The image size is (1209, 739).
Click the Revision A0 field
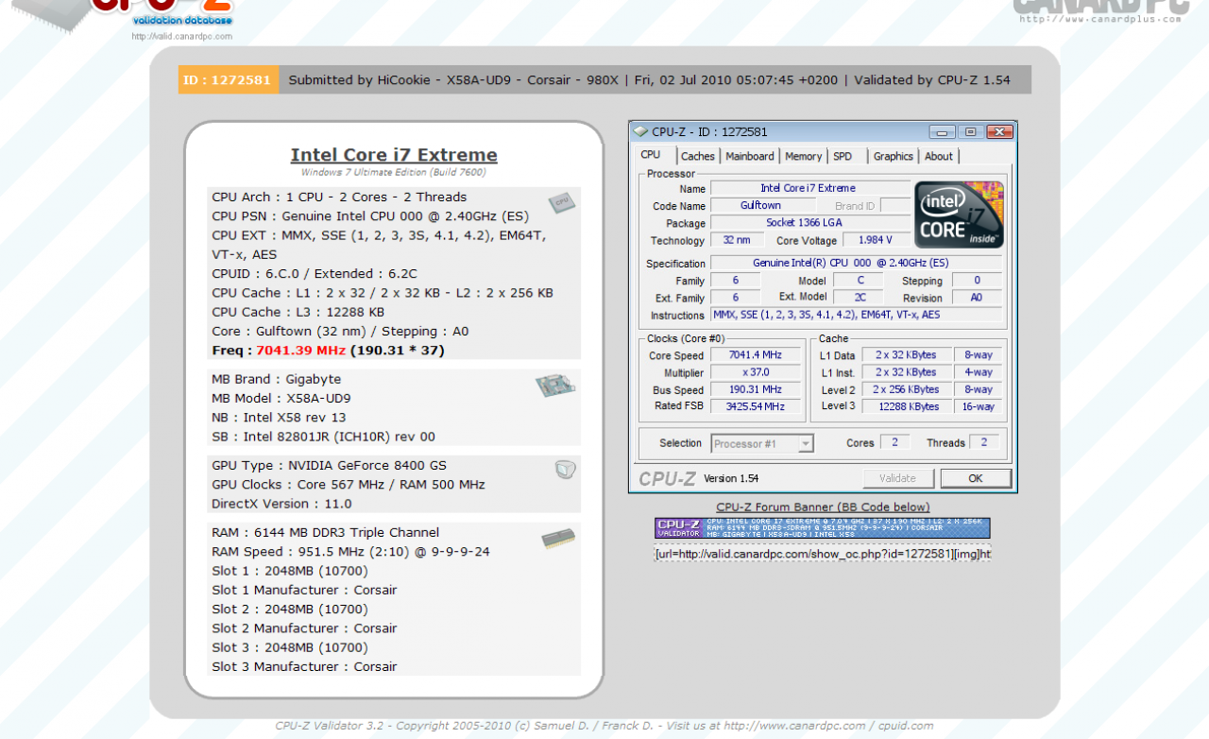click(x=978, y=297)
